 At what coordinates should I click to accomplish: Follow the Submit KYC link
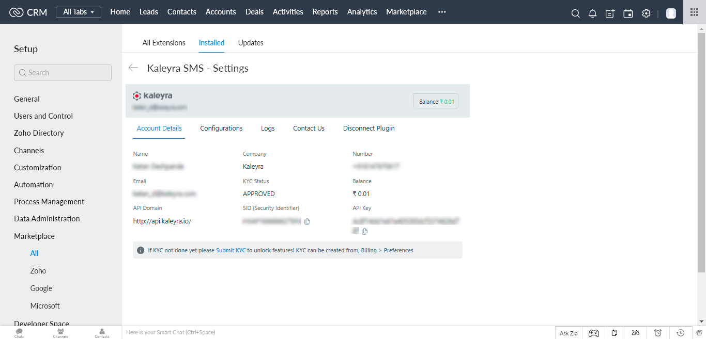pyautogui.click(x=231, y=250)
